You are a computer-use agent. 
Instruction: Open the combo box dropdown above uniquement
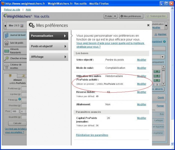162,57
